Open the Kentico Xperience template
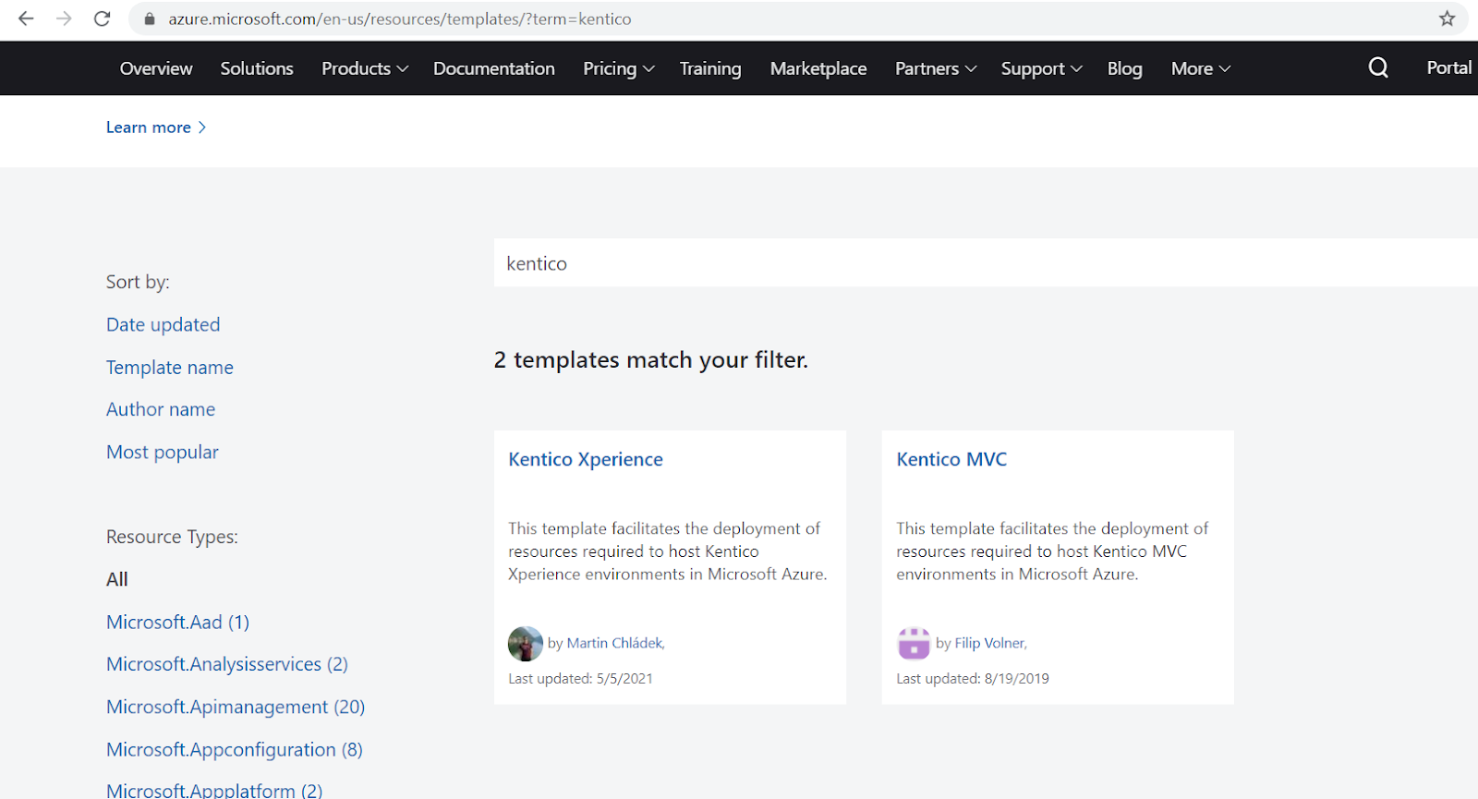This screenshot has width=1478, height=799. pos(586,459)
